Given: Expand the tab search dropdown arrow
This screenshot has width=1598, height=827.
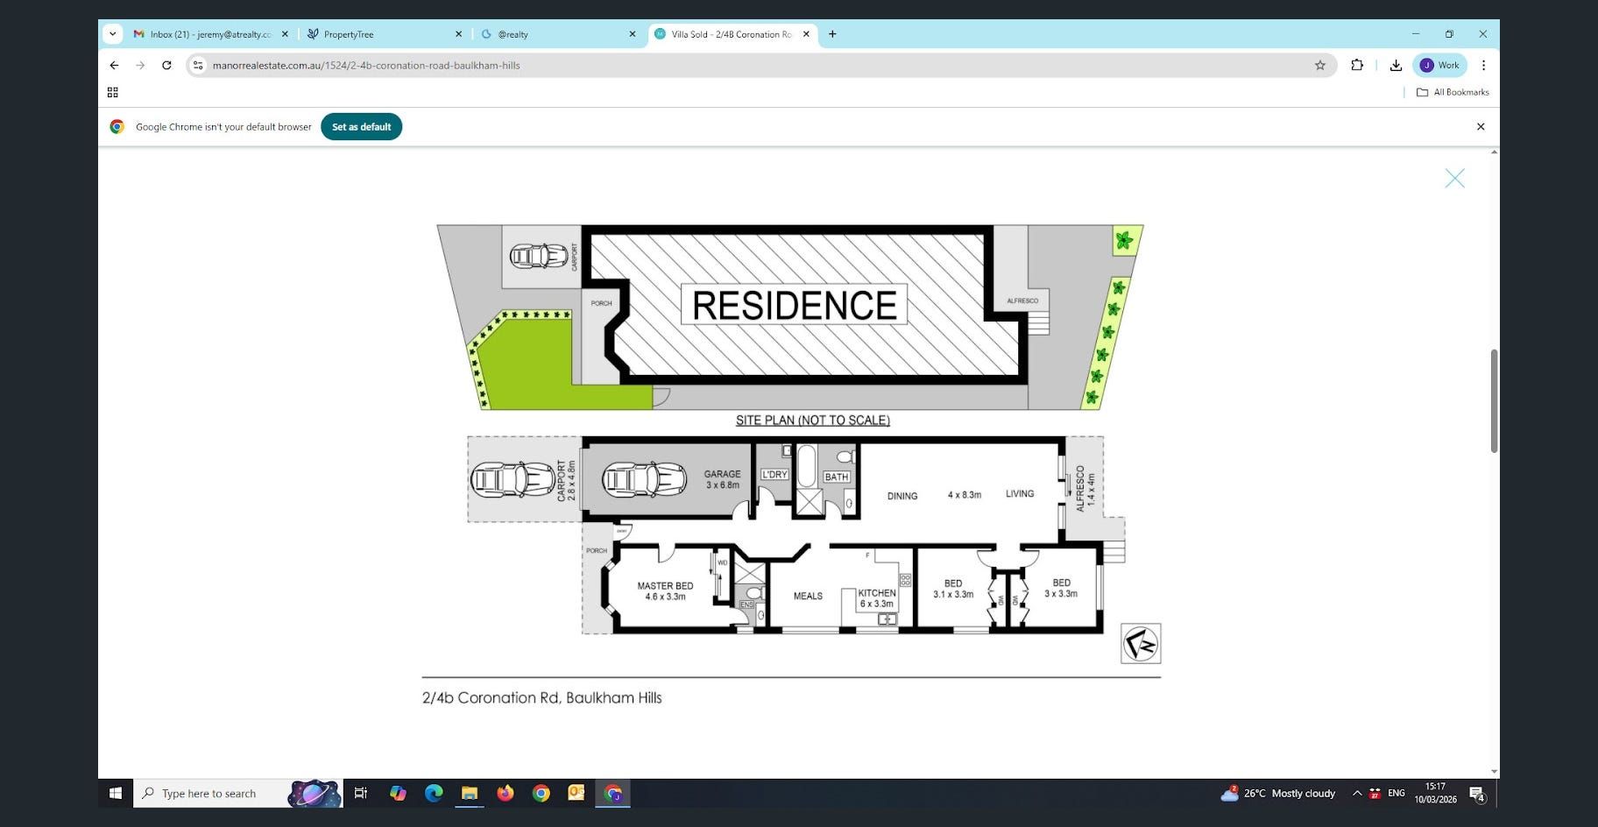Looking at the screenshot, I should pos(112,34).
